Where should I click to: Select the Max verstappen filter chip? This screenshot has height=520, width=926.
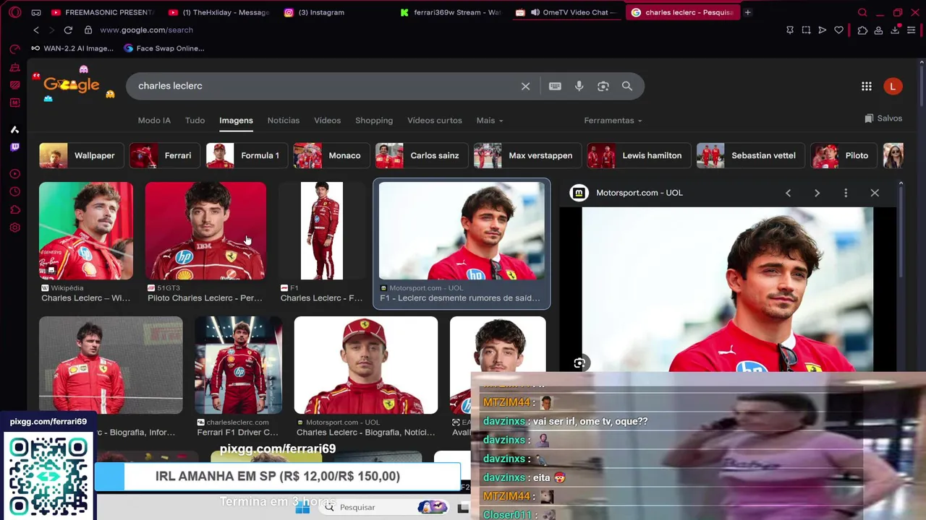527,155
